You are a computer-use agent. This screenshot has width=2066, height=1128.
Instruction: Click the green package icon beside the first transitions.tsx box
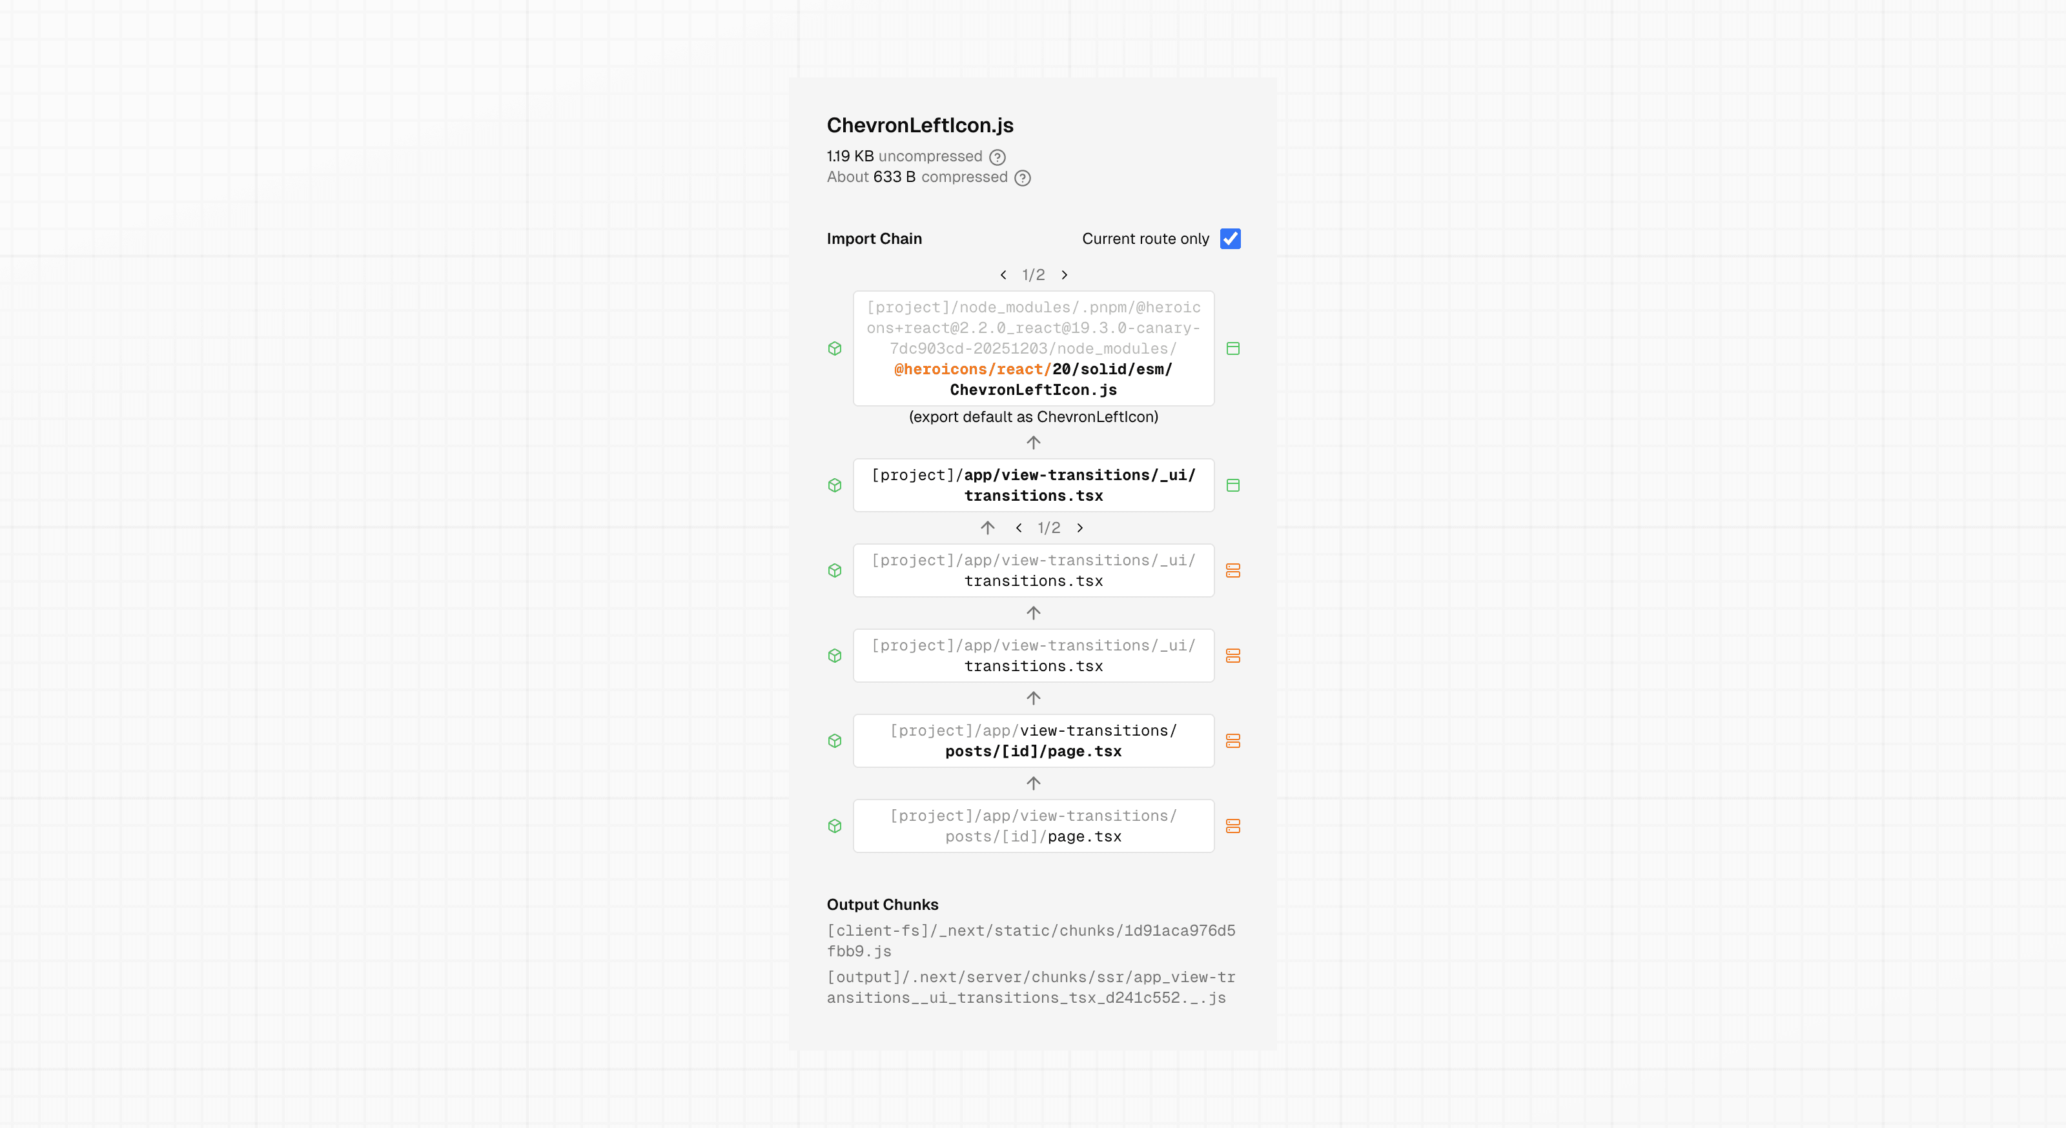pos(835,485)
